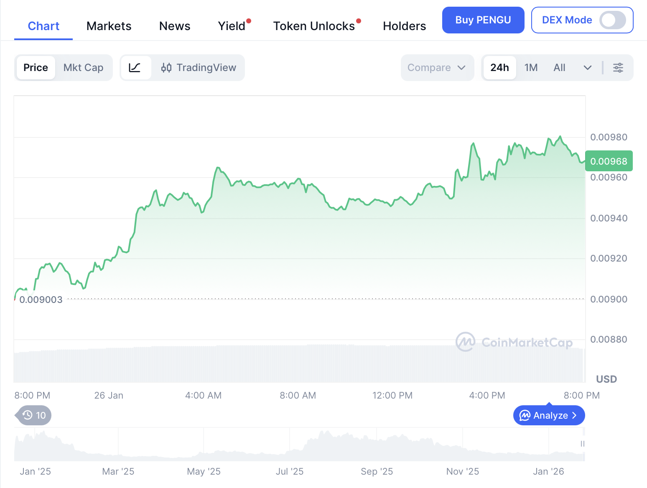The image size is (647, 488).
Task: Toggle DEX Mode switch
Action: point(612,20)
